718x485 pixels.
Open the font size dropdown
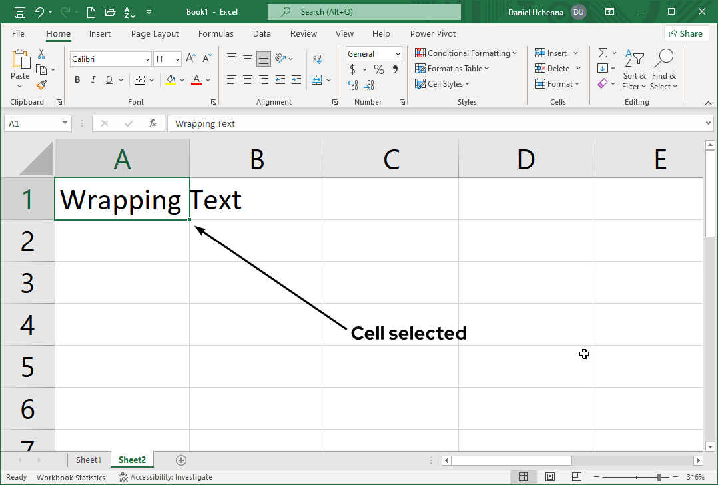click(x=177, y=59)
